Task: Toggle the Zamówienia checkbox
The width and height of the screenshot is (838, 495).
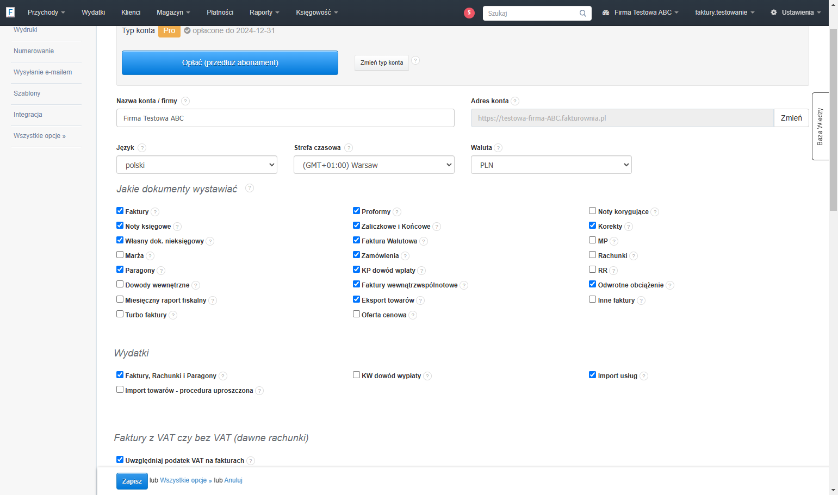Action: tap(356, 255)
